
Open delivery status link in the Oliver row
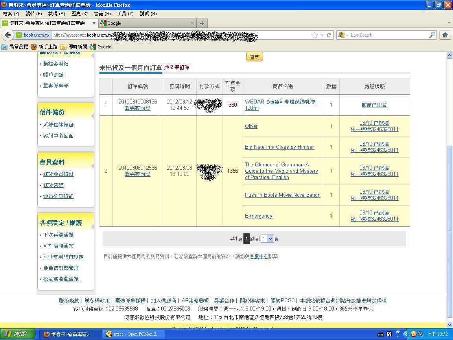374,126
